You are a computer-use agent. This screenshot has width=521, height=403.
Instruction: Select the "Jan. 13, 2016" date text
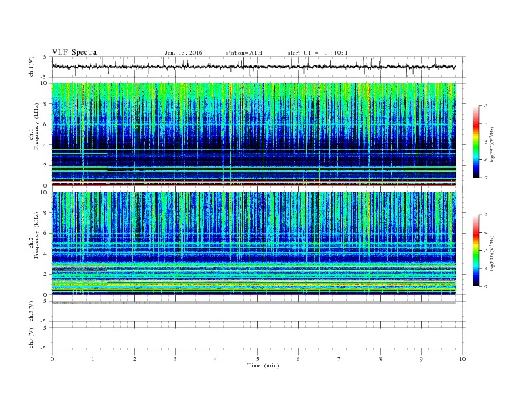coord(184,53)
